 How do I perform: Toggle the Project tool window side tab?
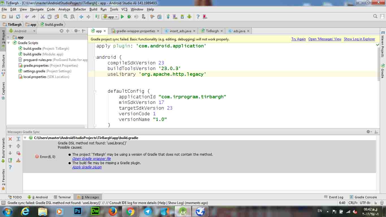(x=3, y=39)
